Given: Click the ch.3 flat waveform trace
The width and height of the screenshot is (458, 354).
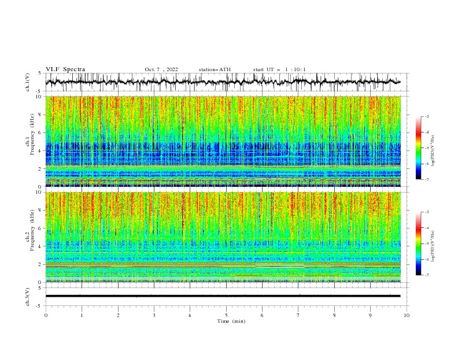Looking at the screenshot, I should [223, 296].
